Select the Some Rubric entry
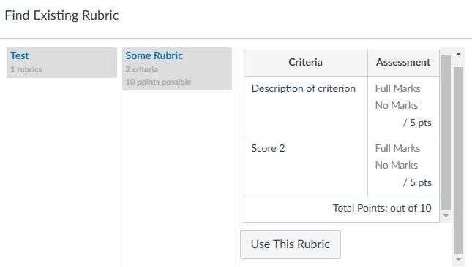Screen dimensions: 472x267 pyautogui.click(x=177, y=69)
